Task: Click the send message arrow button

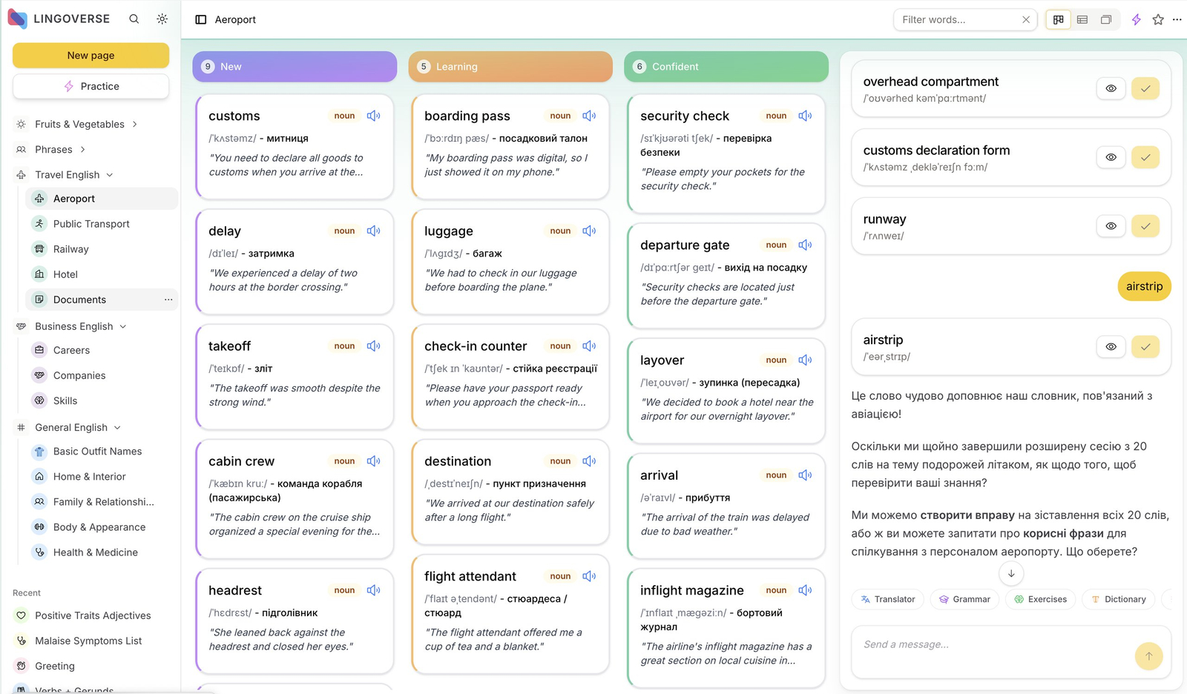Action: pos(1148,655)
